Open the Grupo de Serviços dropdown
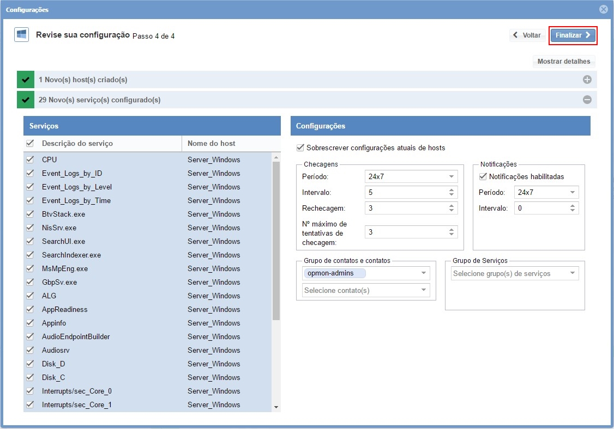This screenshot has width=614, height=429. (515, 273)
